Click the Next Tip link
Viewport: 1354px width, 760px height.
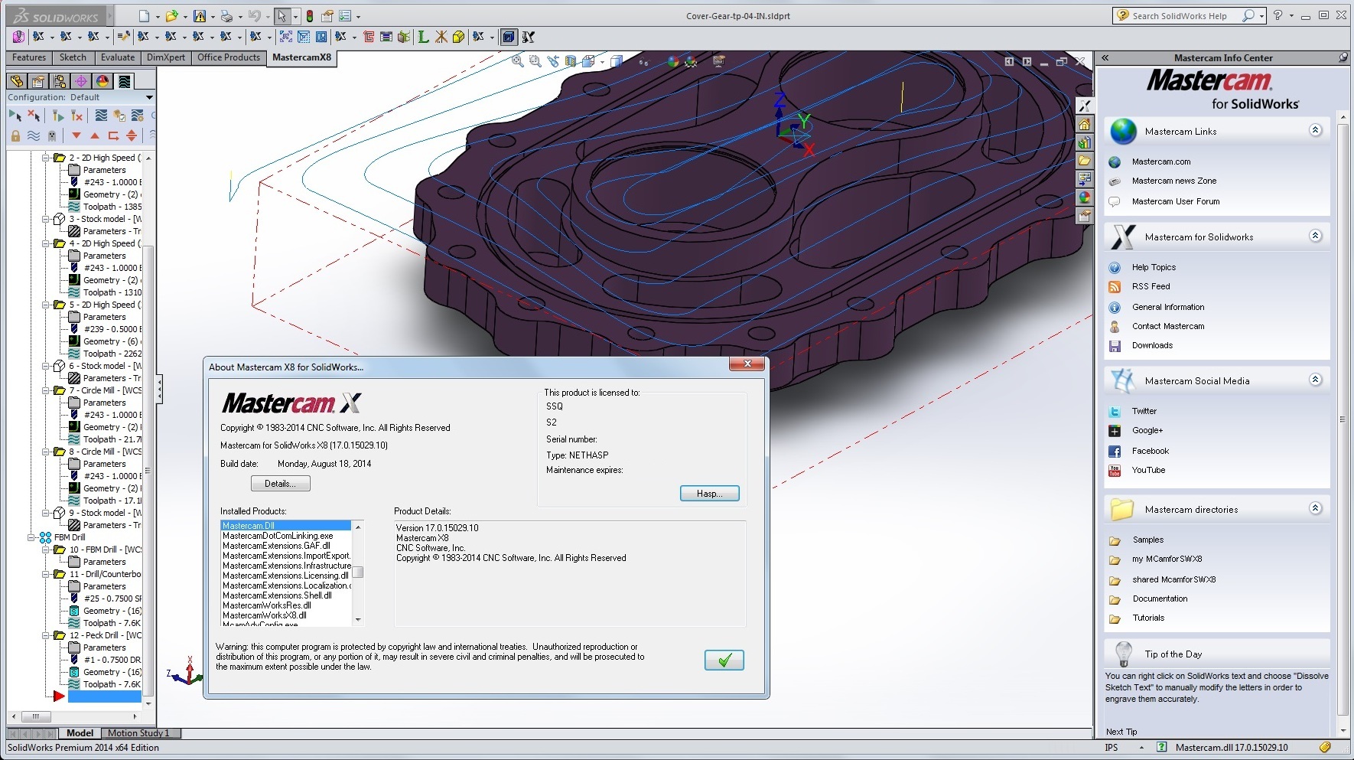[1121, 732]
